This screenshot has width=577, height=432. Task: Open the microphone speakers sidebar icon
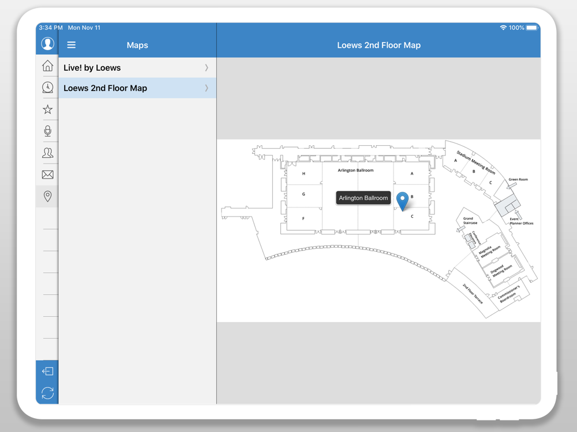47,131
